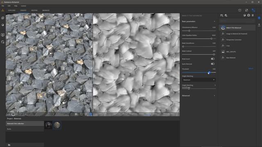
Task: Open the dark speckled material thumbnail
Action: [x=48, y=125]
